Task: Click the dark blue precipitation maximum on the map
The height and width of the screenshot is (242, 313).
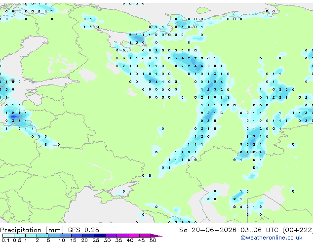Action: pyautogui.click(x=13, y=117)
